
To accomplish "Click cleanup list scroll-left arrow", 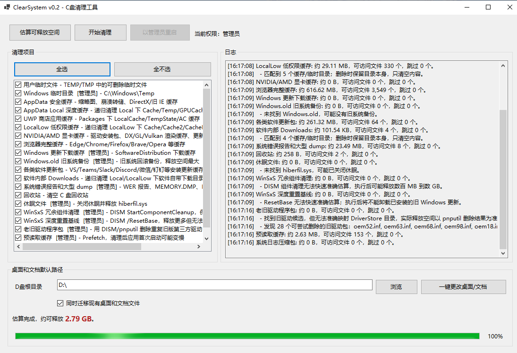I will (x=18, y=246).
